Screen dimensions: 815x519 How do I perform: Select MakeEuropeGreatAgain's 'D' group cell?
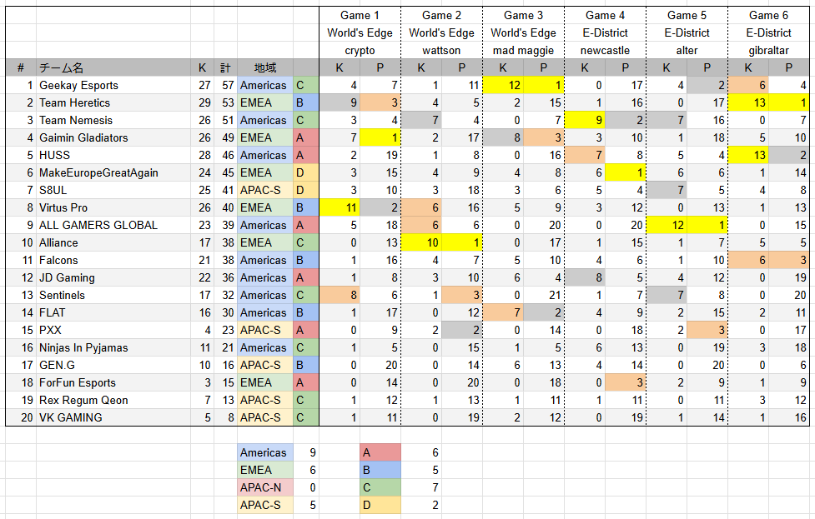[305, 172]
